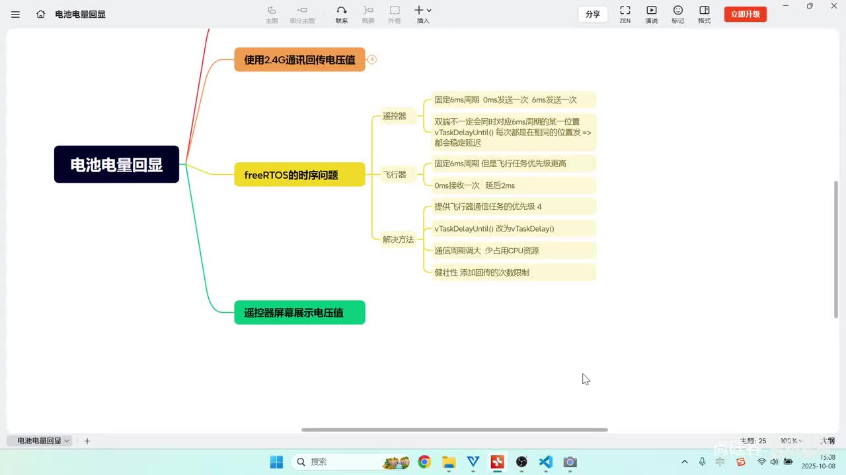Click the Sogou input method tray icon
Viewport: 846px width, 475px height.
741,462
